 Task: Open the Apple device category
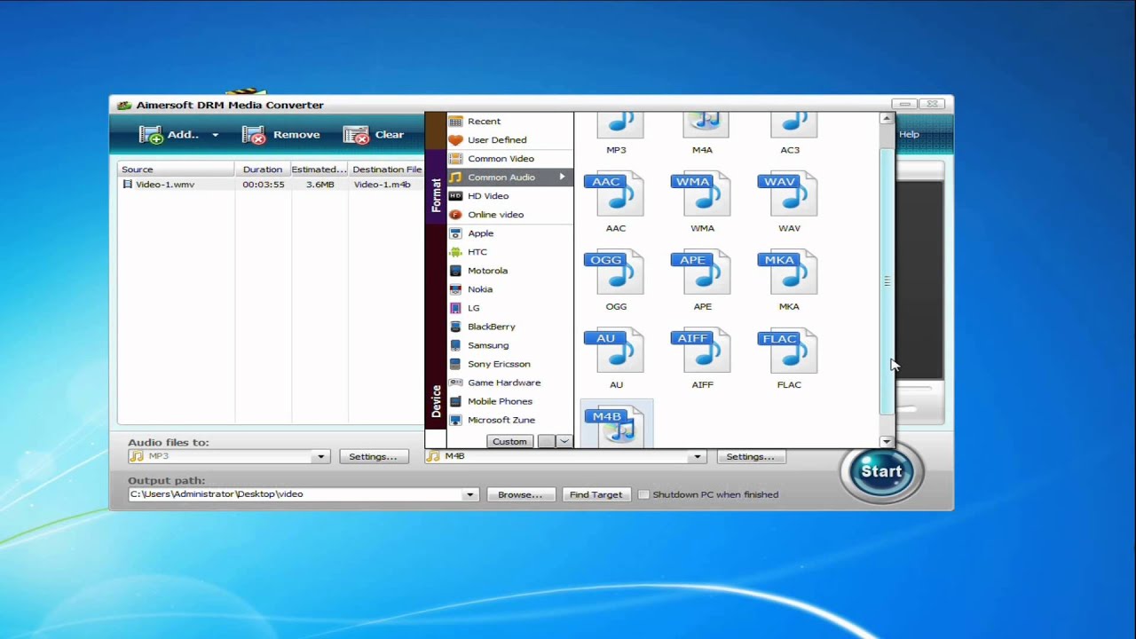pyautogui.click(x=510, y=233)
